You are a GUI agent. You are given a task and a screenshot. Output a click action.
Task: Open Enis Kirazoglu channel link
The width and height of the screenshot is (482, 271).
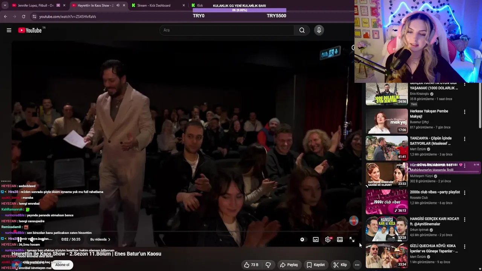[x=420, y=94]
